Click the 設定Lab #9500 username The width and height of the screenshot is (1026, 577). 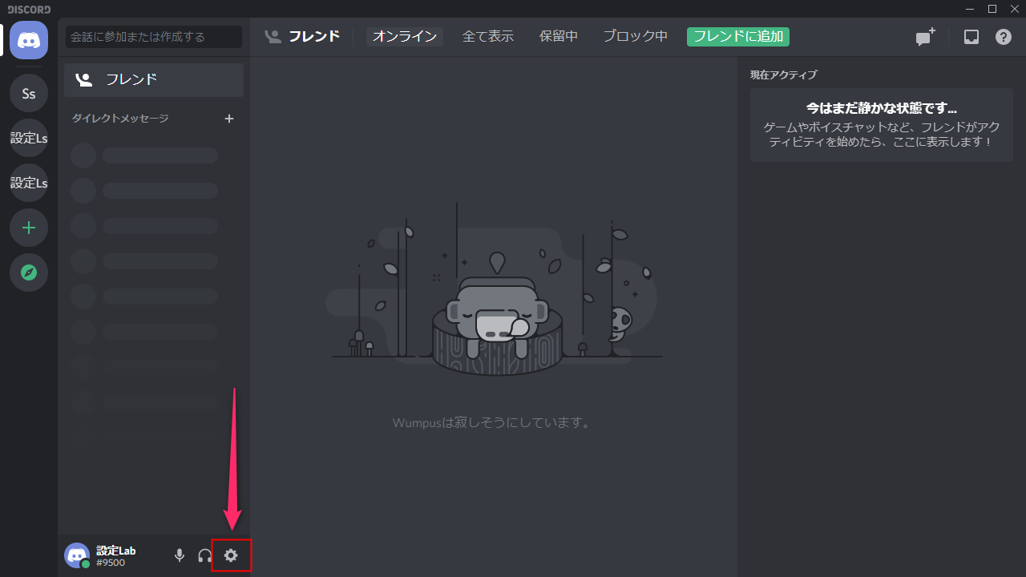click(x=116, y=556)
